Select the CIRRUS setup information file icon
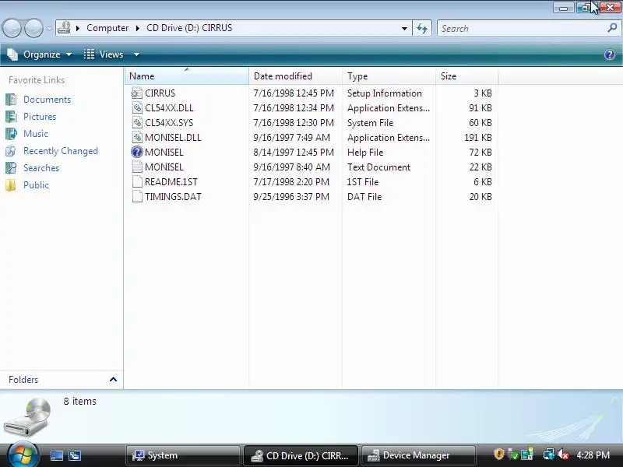Image resolution: width=623 pixels, height=467 pixels. tap(137, 93)
